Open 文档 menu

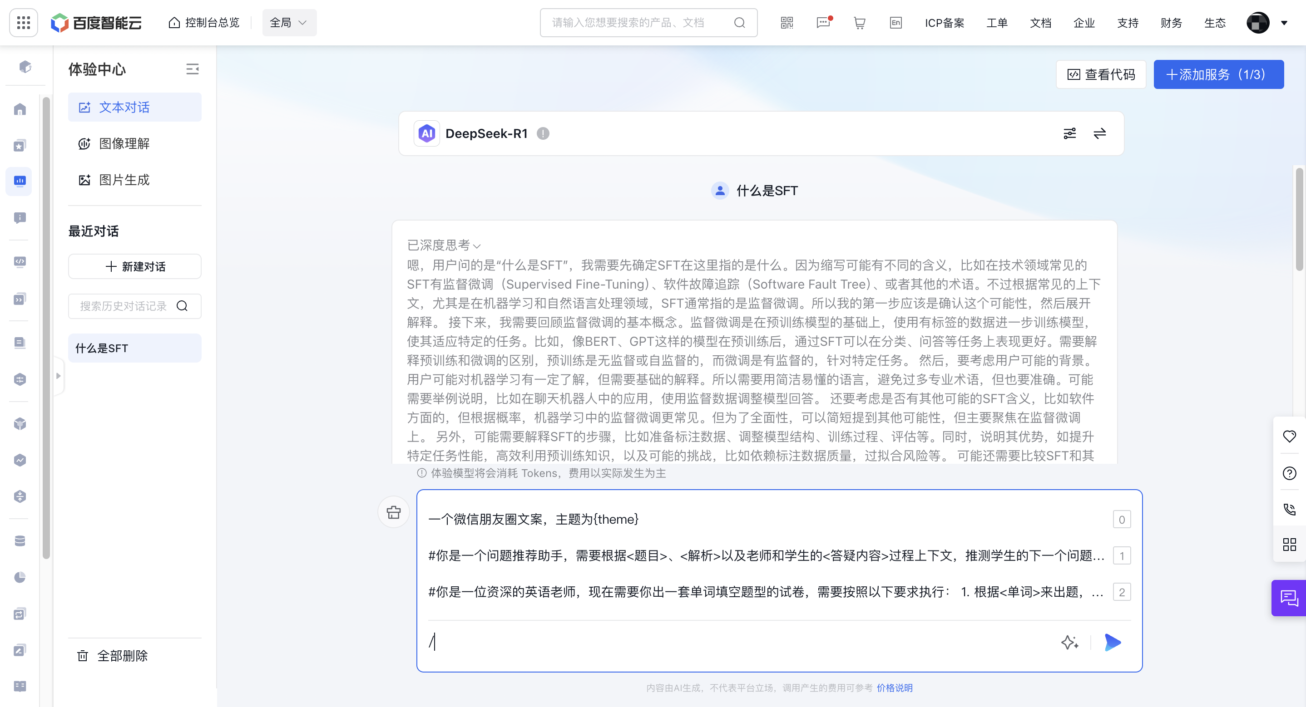1041,23
